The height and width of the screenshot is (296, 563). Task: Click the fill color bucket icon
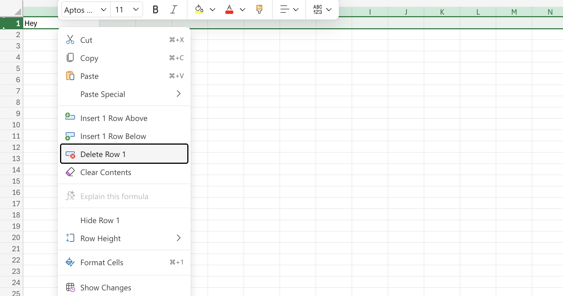click(199, 8)
